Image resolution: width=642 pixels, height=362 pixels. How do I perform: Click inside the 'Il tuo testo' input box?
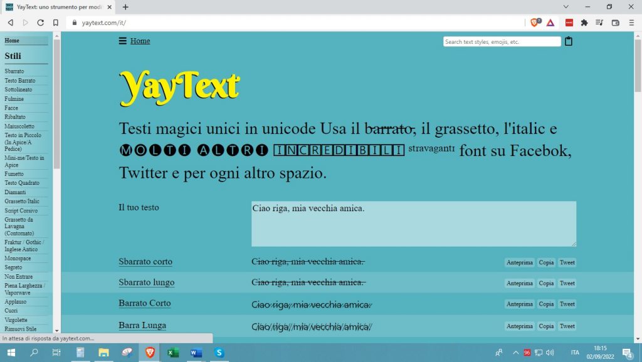(413, 224)
